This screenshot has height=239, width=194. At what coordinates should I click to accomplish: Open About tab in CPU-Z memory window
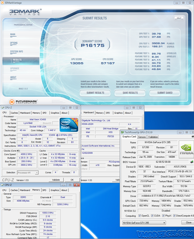point(64,190)
